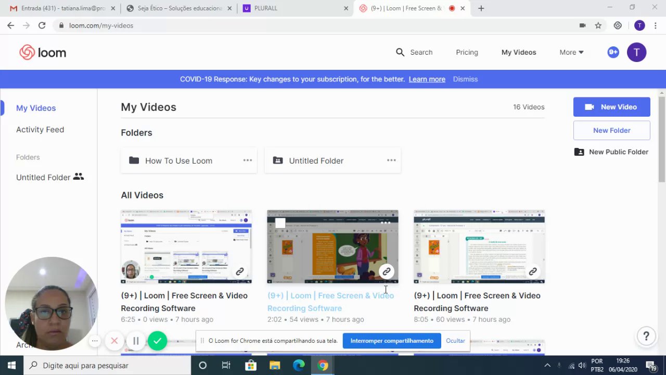
Task: Click the address bar URL
Action: pyautogui.click(x=101, y=26)
